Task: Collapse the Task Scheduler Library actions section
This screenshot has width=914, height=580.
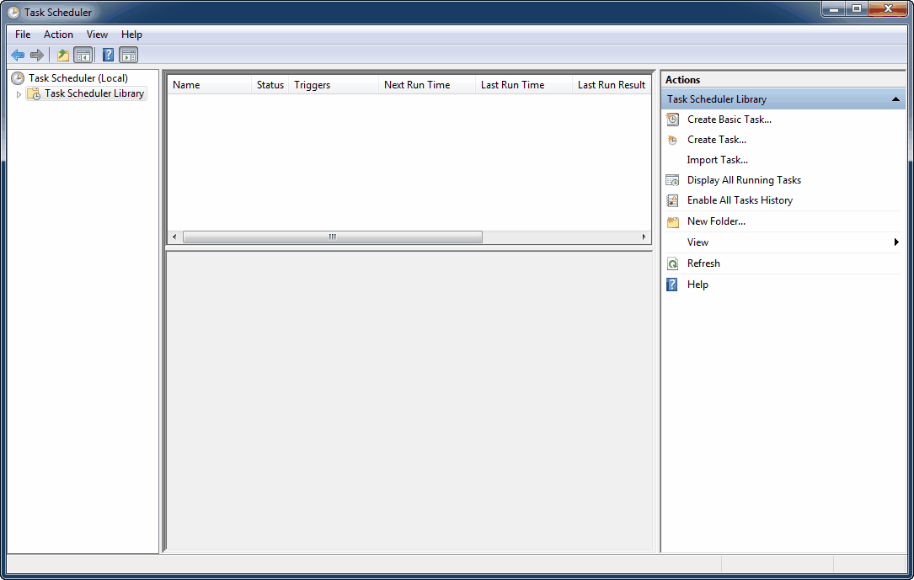Action: [895, 99]
